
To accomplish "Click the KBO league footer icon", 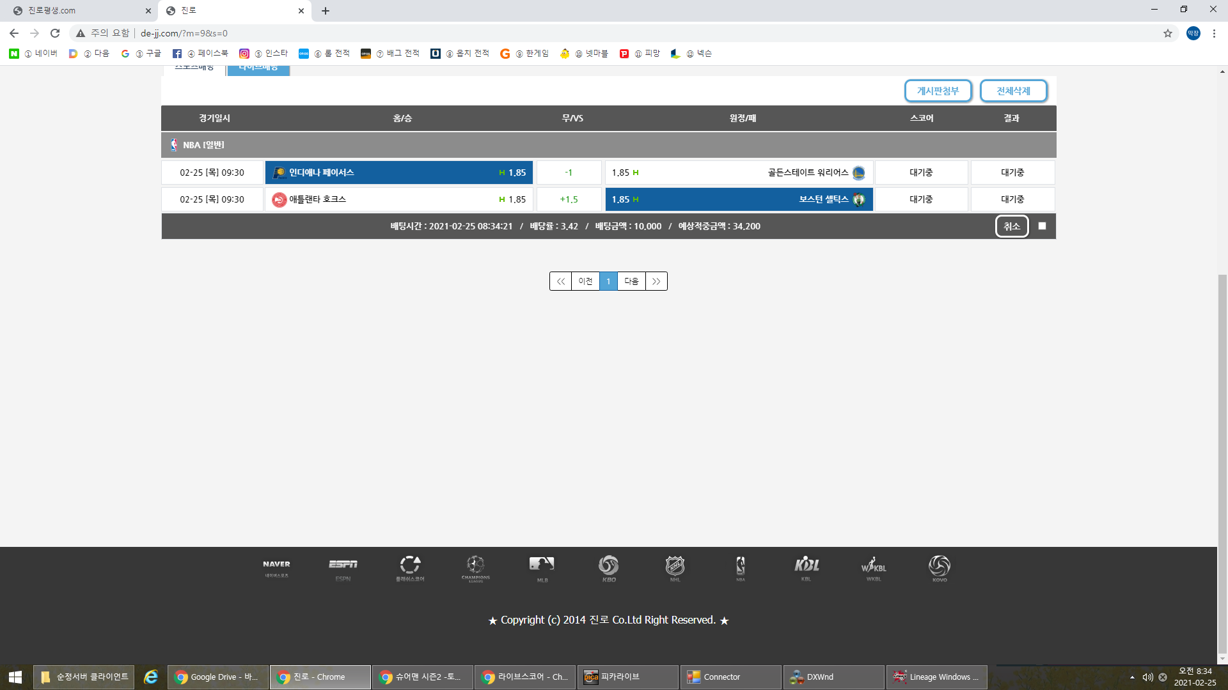I will [x=608, y=567].
